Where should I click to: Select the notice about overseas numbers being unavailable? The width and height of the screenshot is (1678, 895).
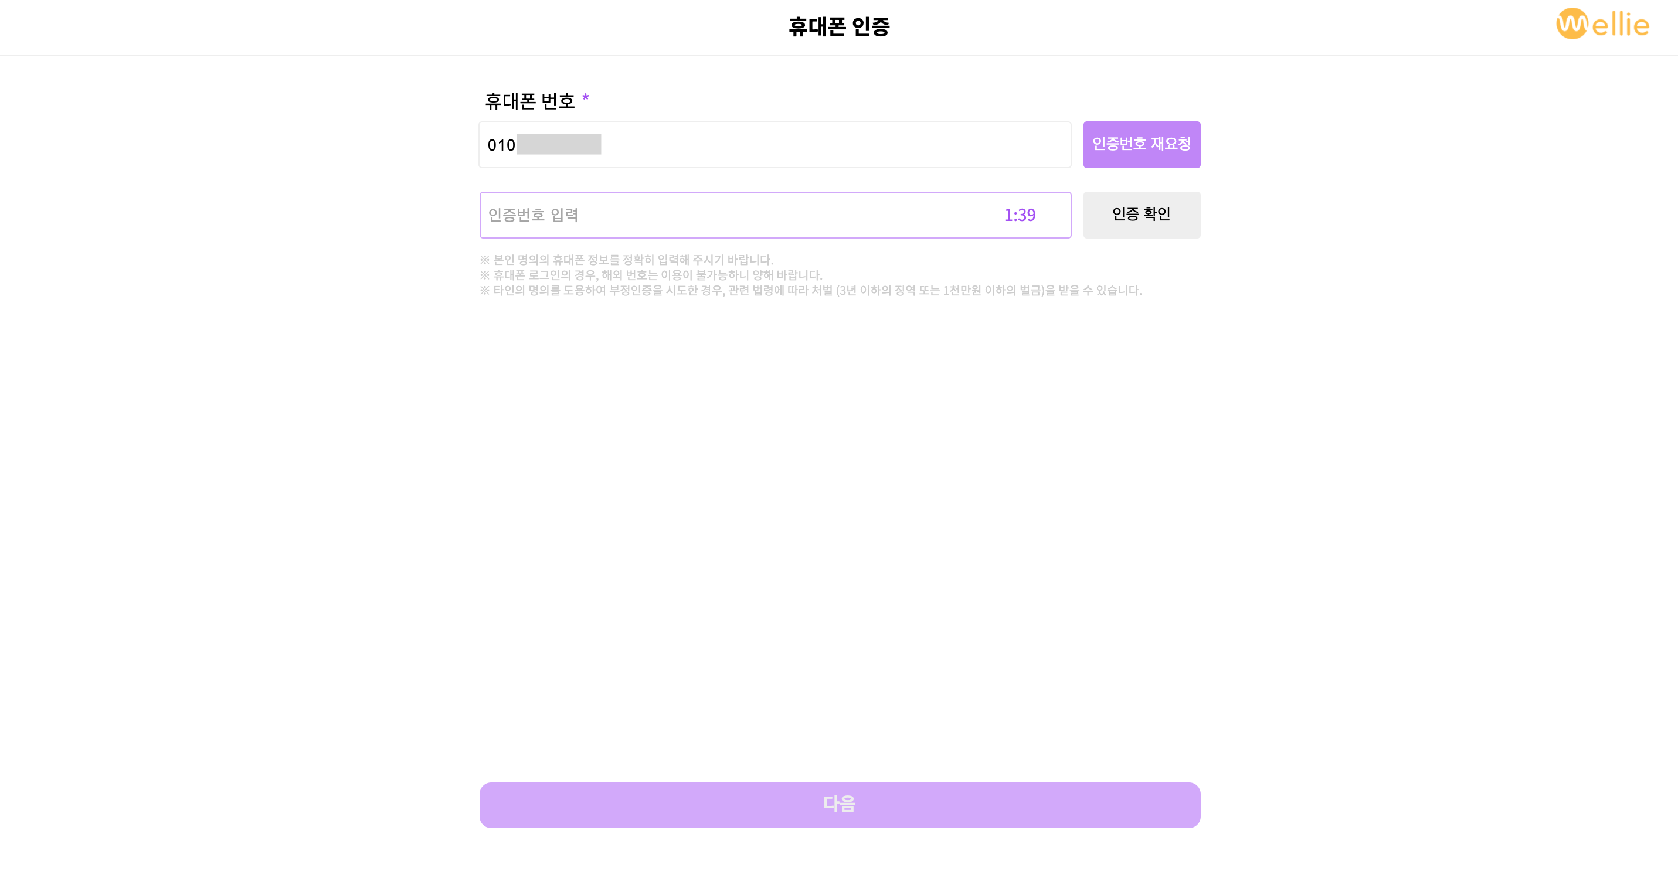point(651,274)
